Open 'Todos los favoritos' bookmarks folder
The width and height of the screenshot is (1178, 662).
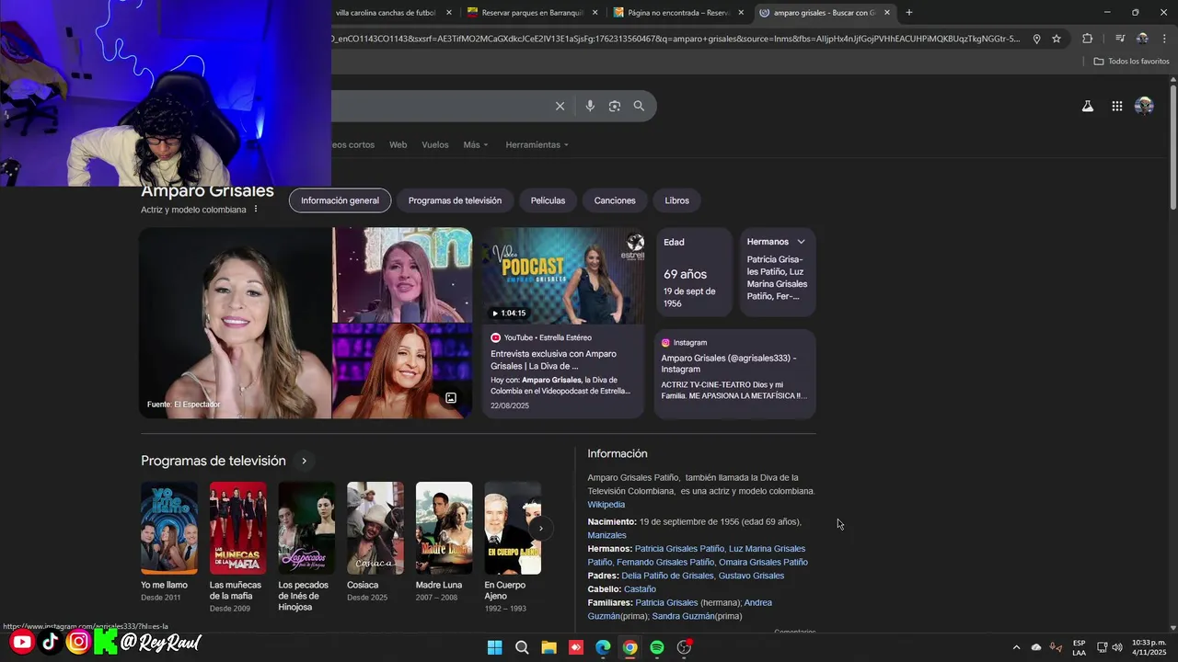coord(1131,61)
